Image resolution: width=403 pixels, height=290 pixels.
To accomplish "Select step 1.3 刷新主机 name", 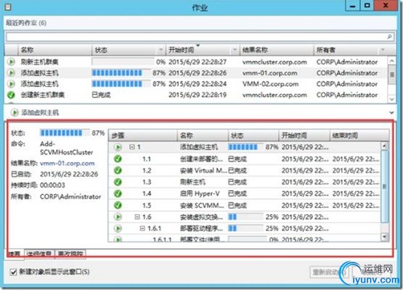I will click(x=193, y=182).
